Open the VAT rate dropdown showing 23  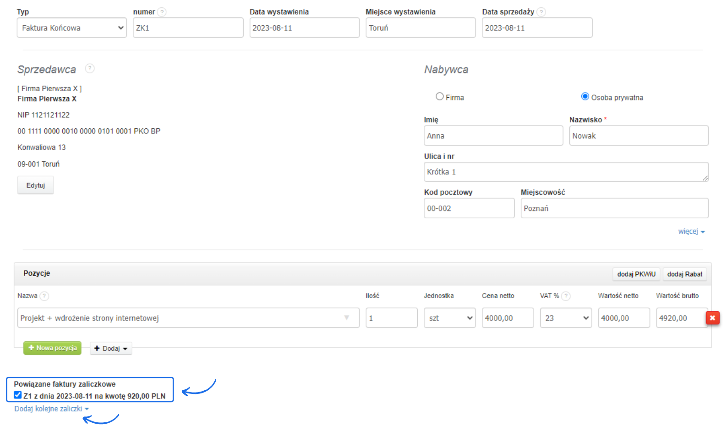566,318
